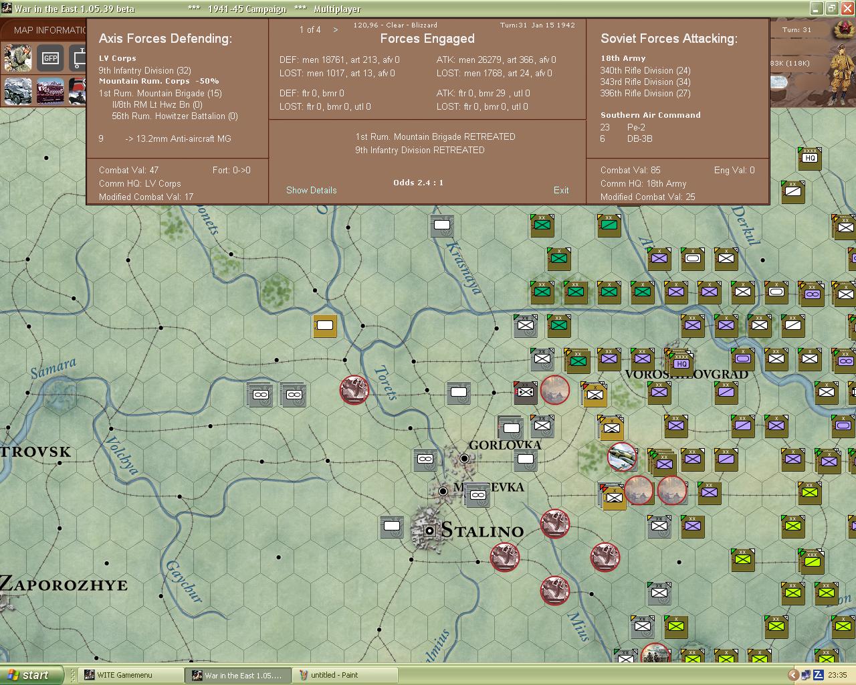Image resolution: width=856 pixels, height=685 pixels.
Task: Select the armored vehicle toolbar icon
Action: [x=17, y=91]
